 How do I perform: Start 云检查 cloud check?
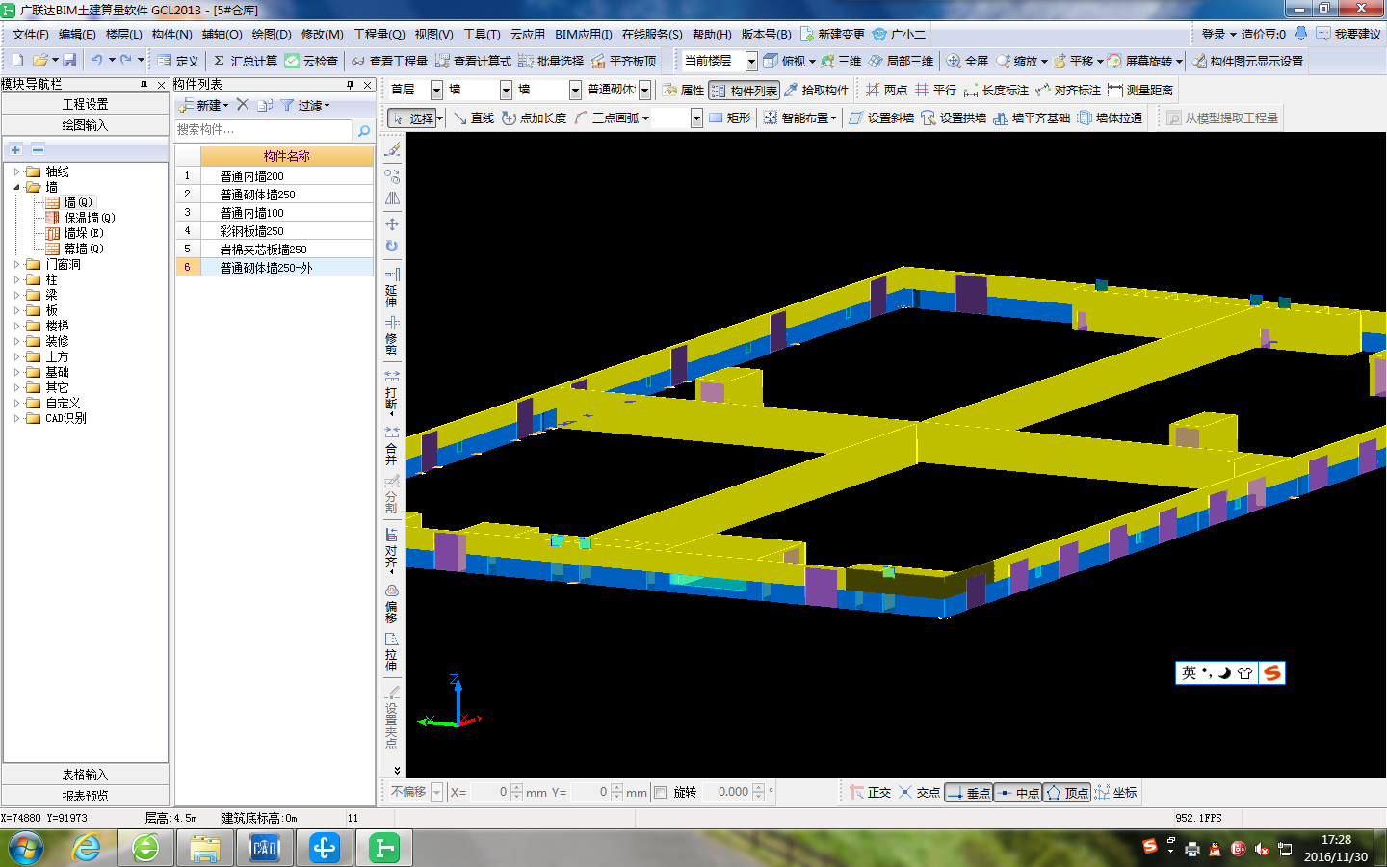tap(311, 61)
